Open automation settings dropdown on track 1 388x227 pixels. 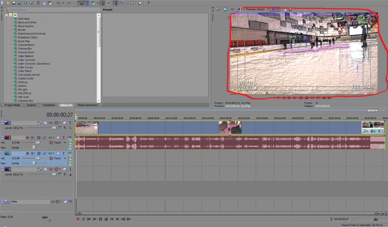coord(60,123)
